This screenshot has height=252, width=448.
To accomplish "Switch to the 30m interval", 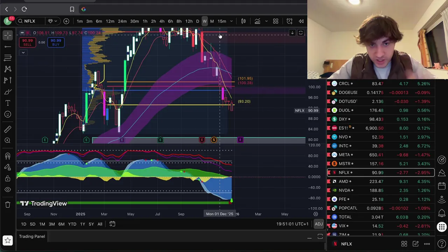I will pos(134,21).
